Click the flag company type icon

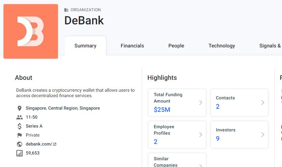click(x=20, y=135)
